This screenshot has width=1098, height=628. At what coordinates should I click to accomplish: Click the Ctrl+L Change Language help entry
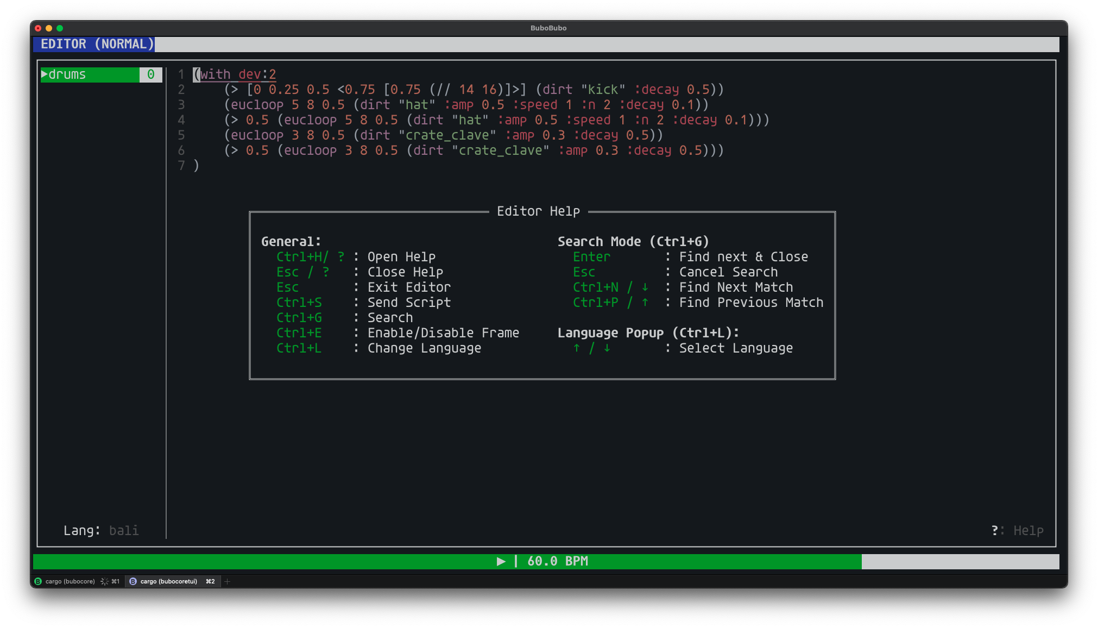click(378, 348)
